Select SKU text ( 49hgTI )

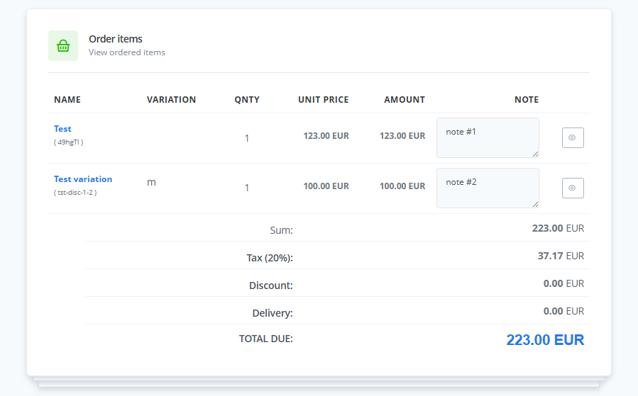point(68,142)
